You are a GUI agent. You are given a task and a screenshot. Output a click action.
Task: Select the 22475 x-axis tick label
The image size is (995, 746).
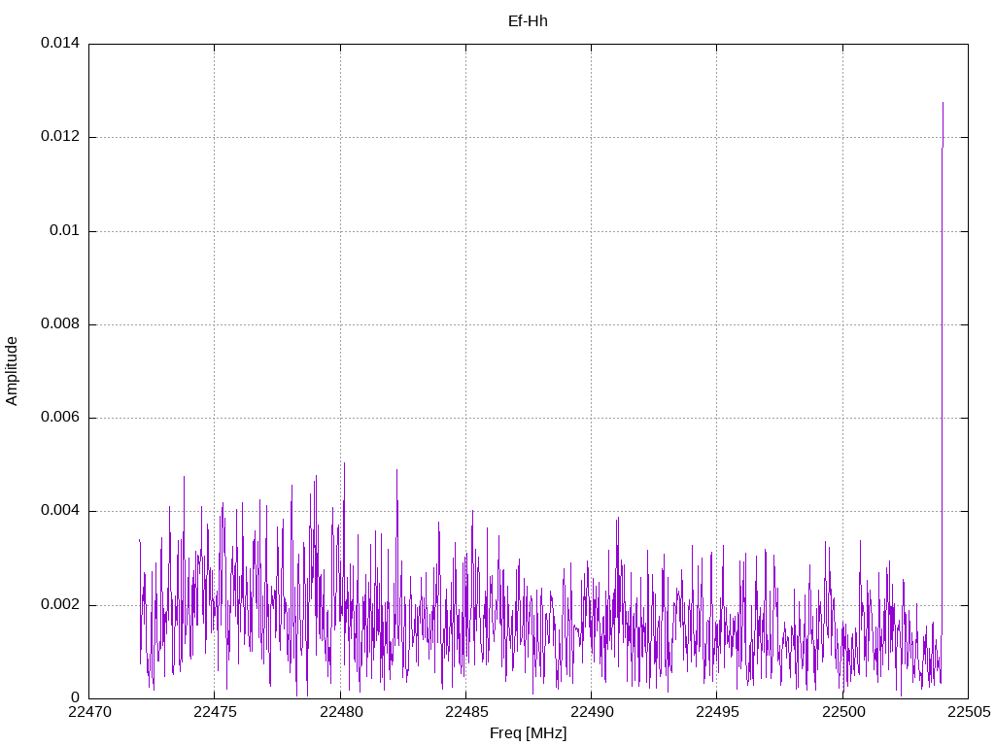coord(215,712)
